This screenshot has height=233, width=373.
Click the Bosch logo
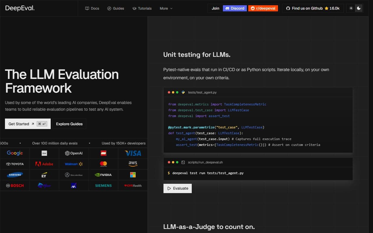(15, 186)
